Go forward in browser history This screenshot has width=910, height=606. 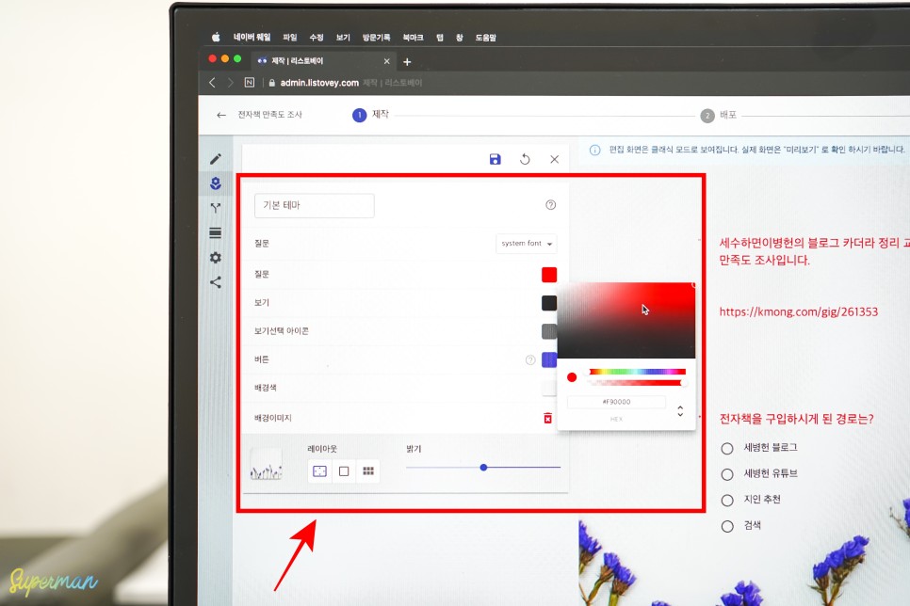231,83
